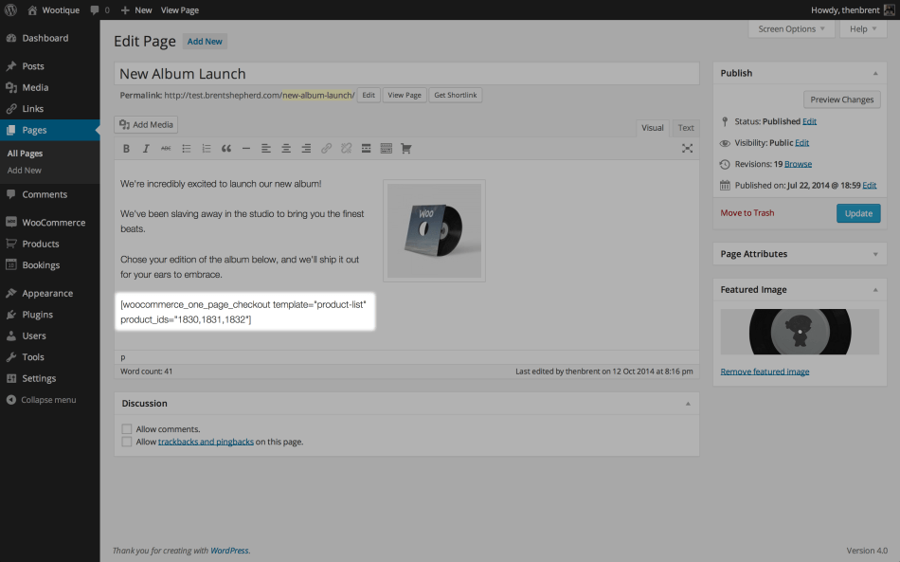Viewport: 900px width, 562px height.
Task: Collapse the admin sidebar menu
Action: pos(42,400)
